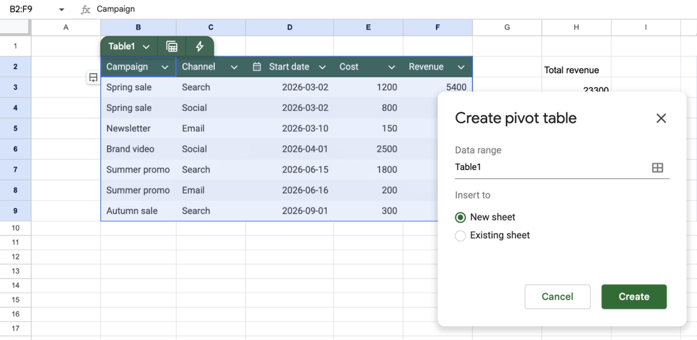
Task: Click the cost cell 150
Action: [x=368, y=128]
